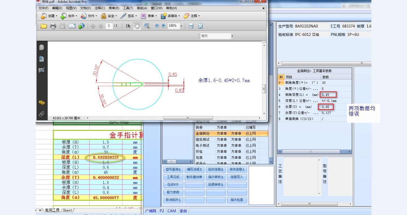Screen dimensions: 407x215
Task: Click the Fit one full page icon
Action: (200, 26)
